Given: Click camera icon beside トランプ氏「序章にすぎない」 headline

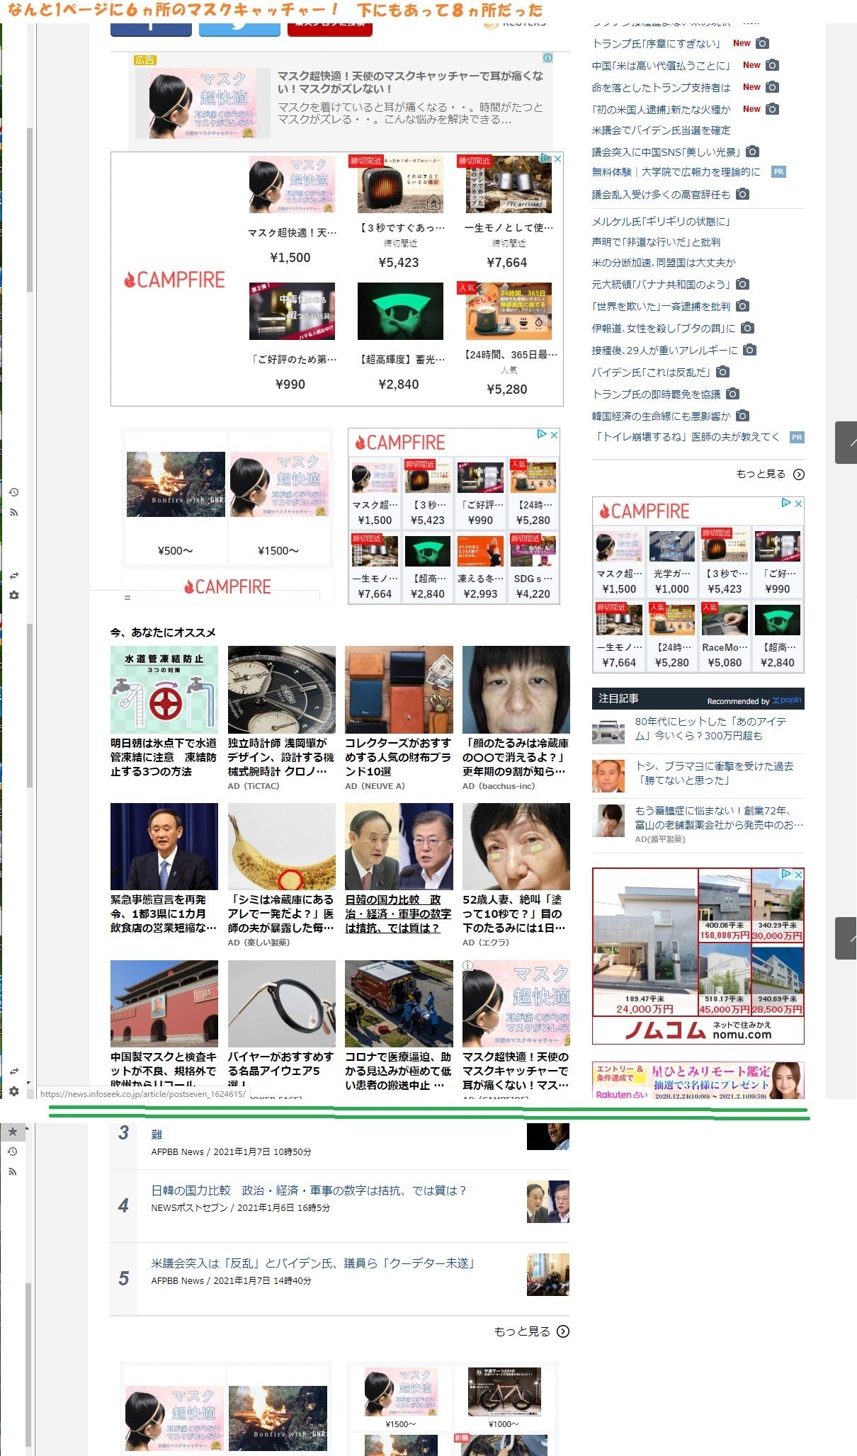Looking at the screenshot, I should 762,43.
